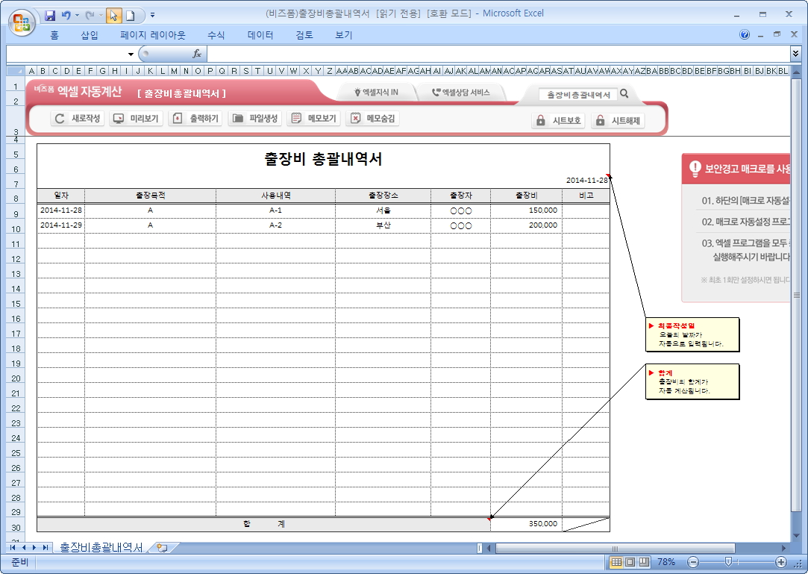
Task: Switch to Page Break Preview icon
Action: click(644, 562)
